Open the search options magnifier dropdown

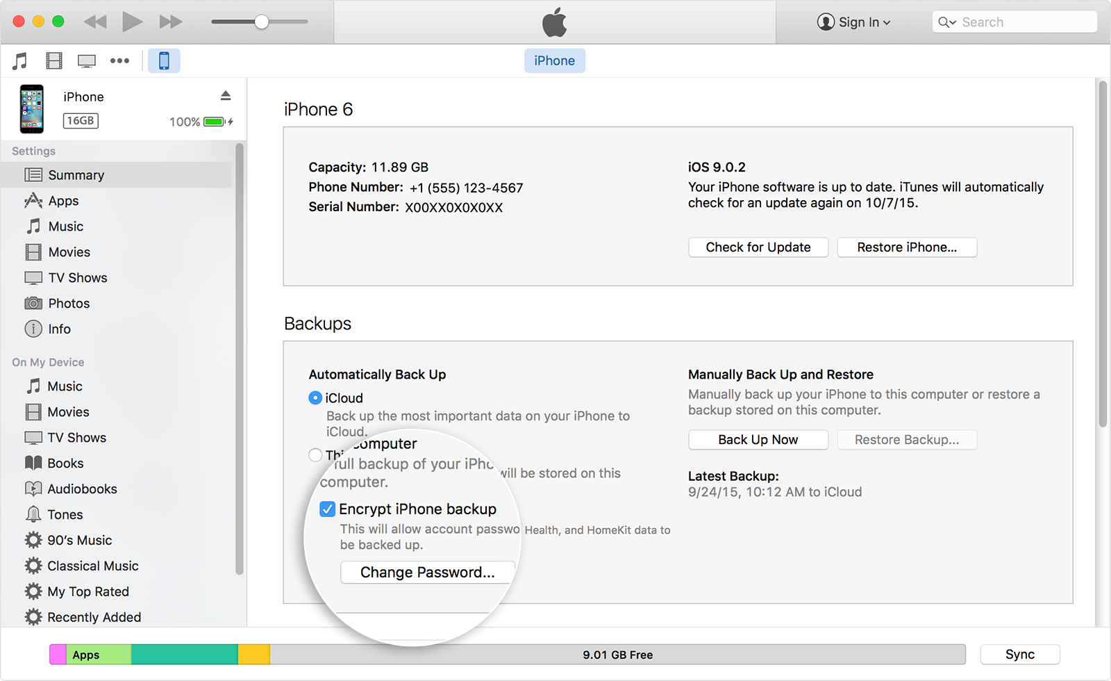(x=947, y=22)
